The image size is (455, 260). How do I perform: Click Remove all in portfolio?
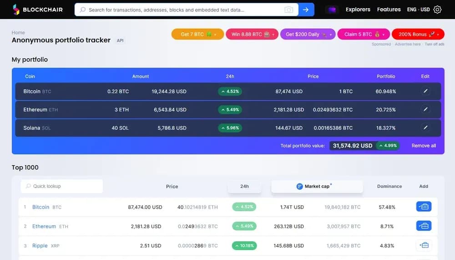point(424,146)
